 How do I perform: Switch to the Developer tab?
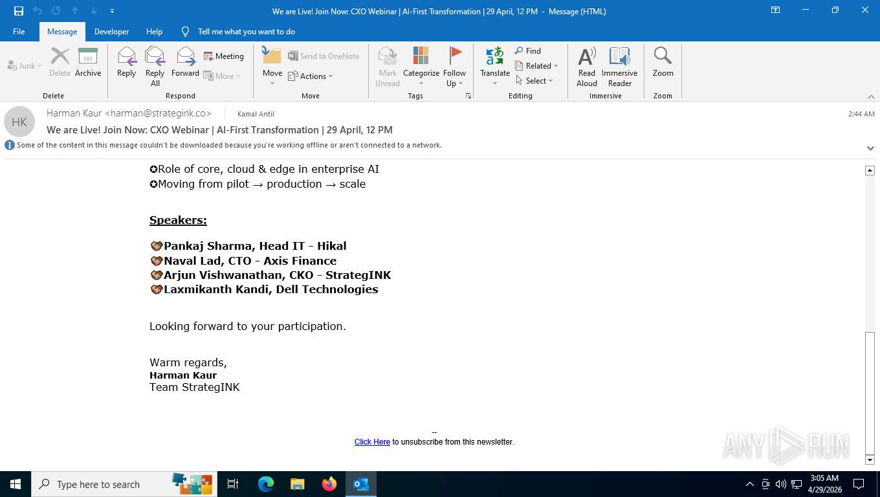coord(111,31)
